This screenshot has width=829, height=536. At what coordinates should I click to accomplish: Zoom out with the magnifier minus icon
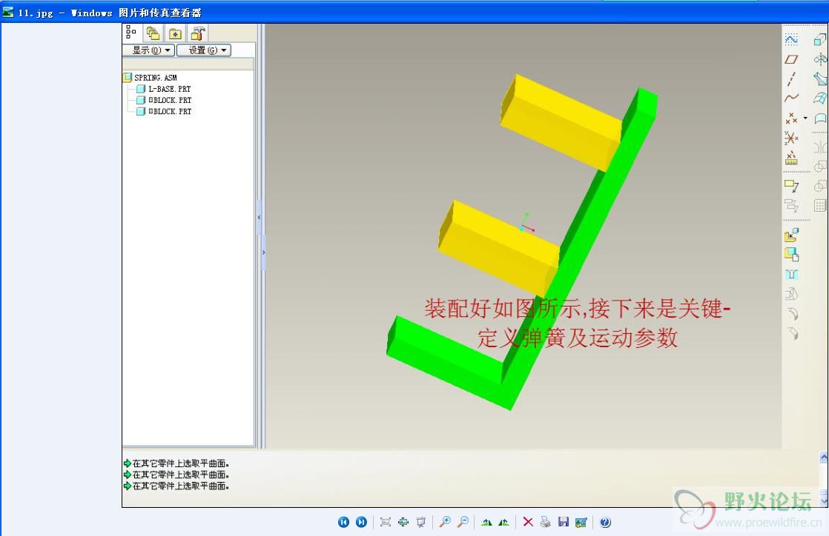pos(463,522)
